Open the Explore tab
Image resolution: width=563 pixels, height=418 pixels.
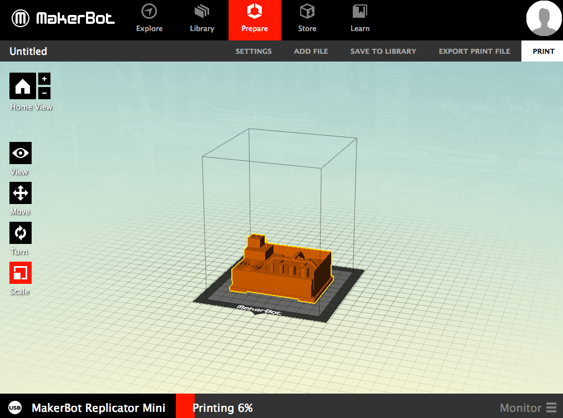(149, 19)
